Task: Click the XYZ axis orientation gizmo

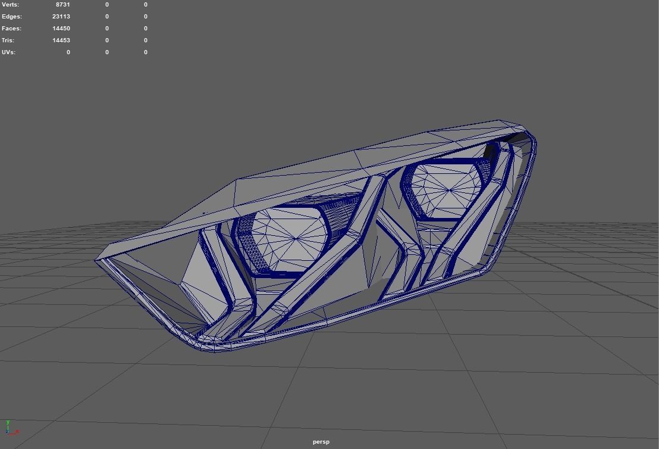Action: coord(11,427)
